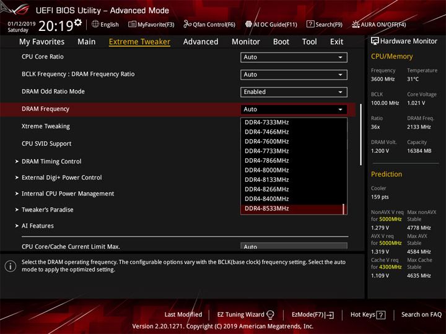
Task: Switch to EzMode(F7) label
Action: [x=307, y=314]
